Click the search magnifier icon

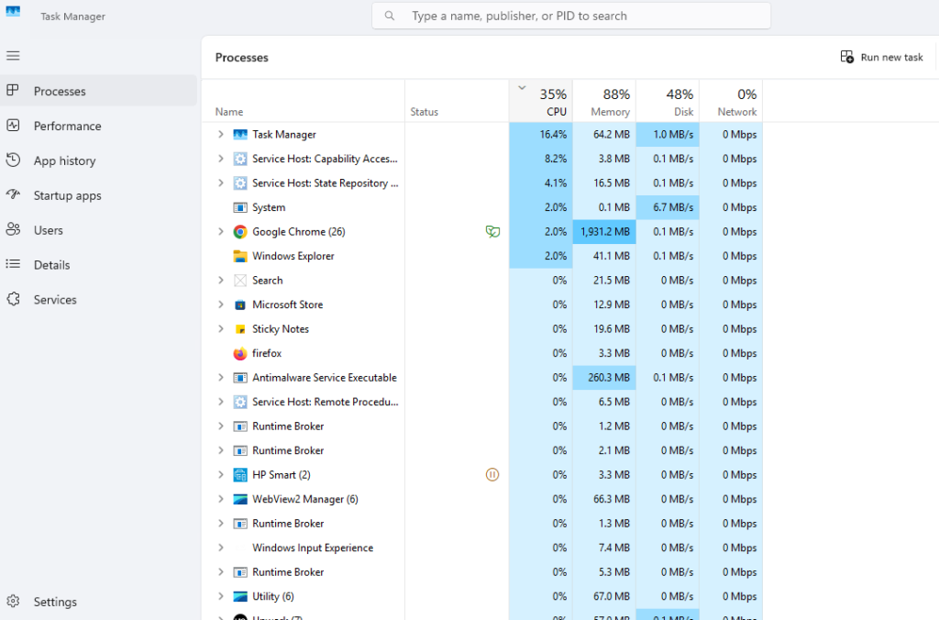[x=391, y=17]
